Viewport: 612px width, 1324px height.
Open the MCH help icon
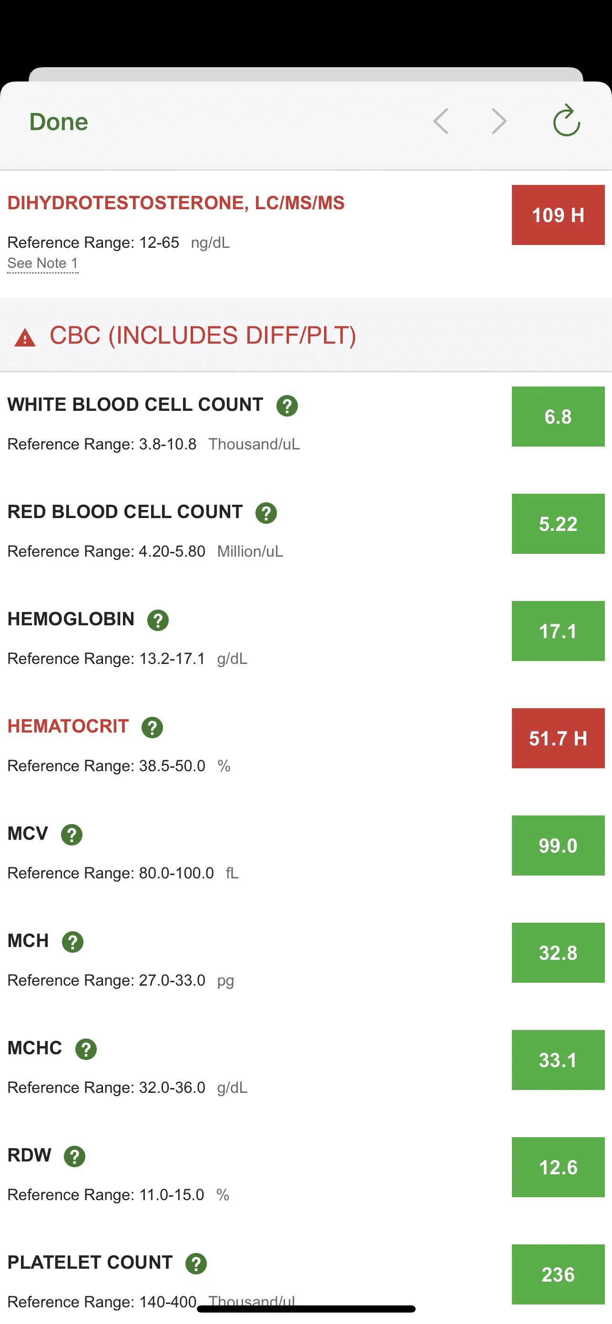click(72, 942)
